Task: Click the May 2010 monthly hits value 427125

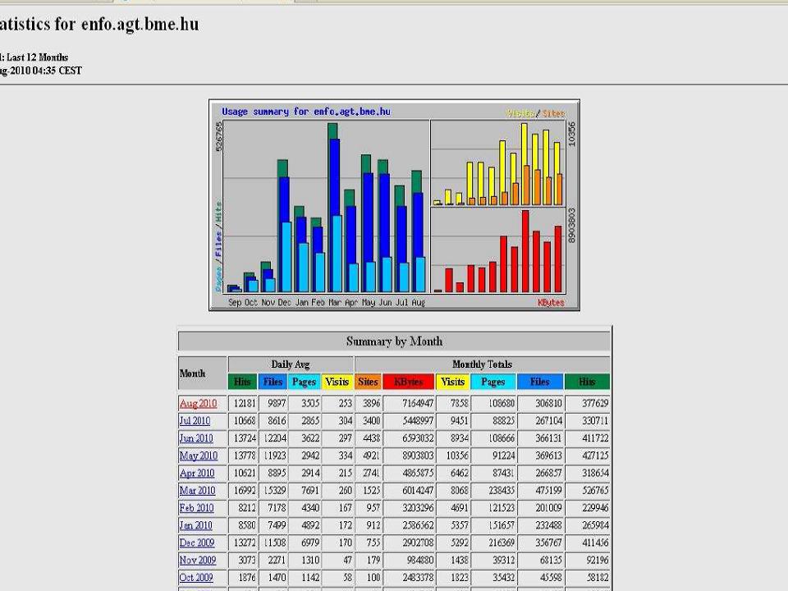Action: [595, 456]
